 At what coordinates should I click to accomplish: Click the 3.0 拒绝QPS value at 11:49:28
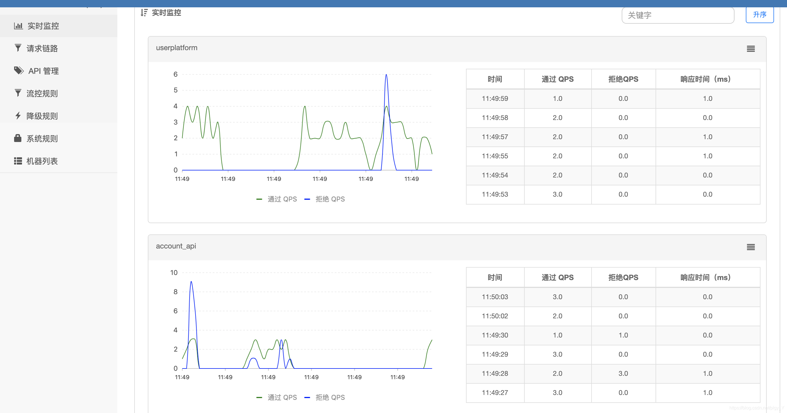pyautogui.click(x=623, y=374)
